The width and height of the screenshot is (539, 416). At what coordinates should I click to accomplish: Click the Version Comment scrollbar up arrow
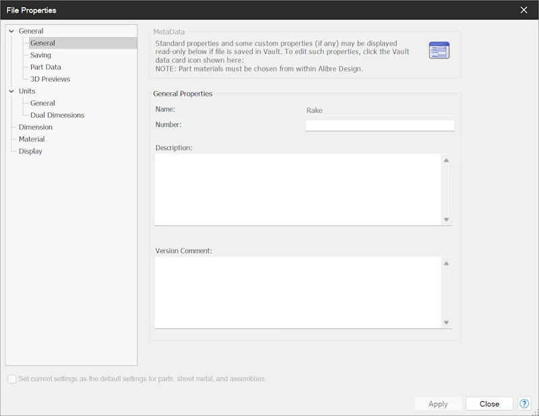coord(446,263)
